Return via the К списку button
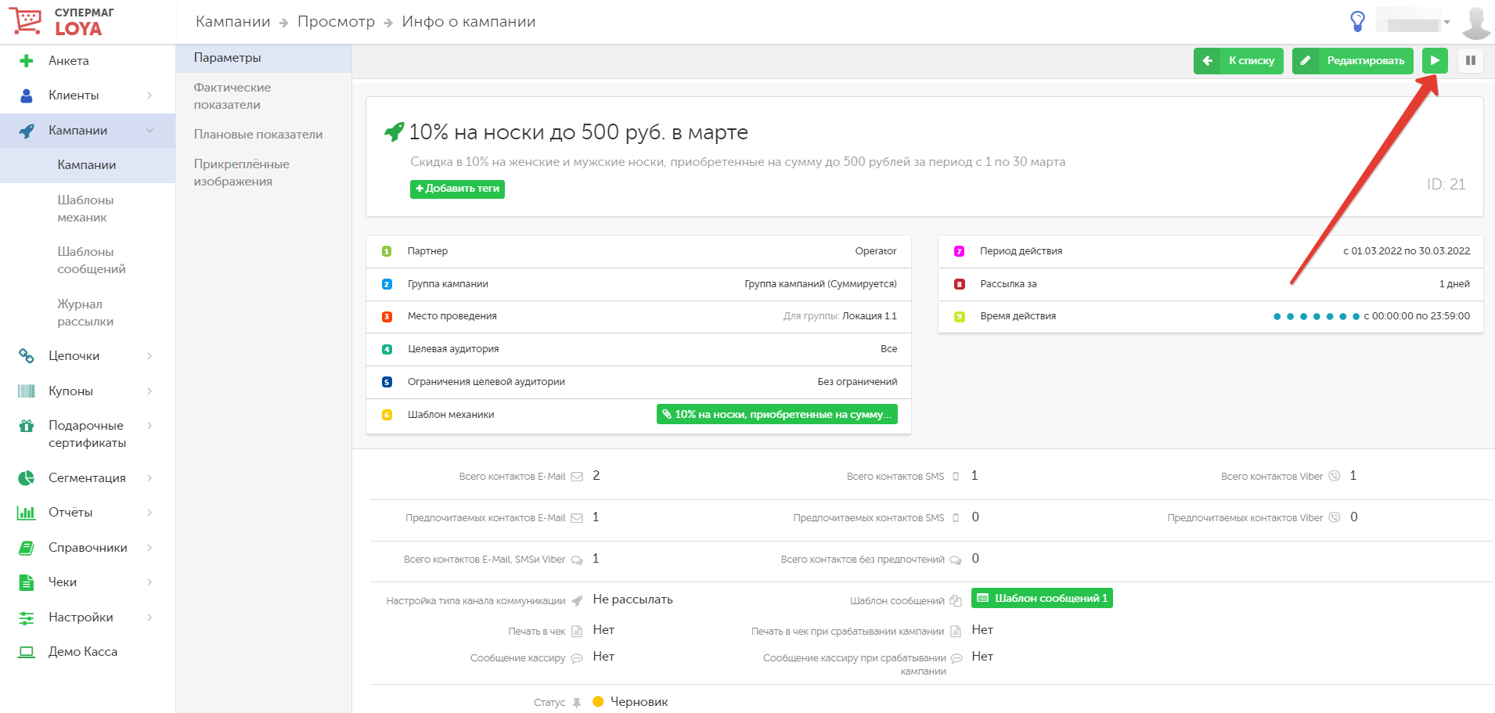1495x713 pixels. click(1238, 60)
